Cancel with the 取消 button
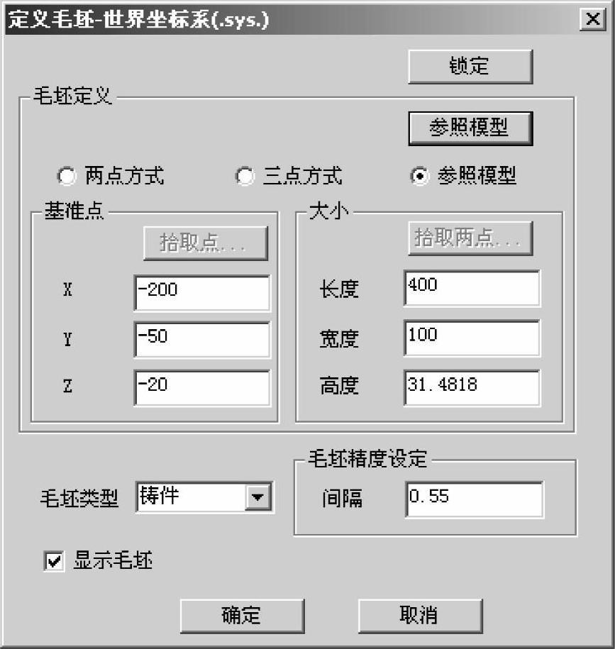 coord(420,616)
